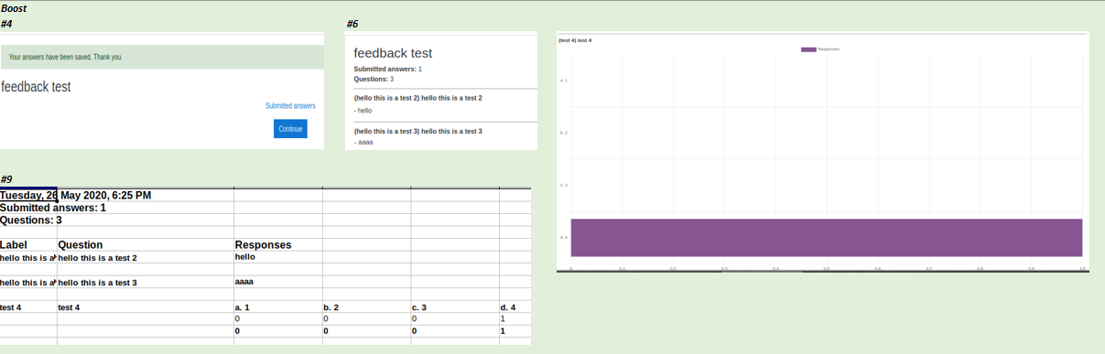The width and height of the screenshot is (1105, 354).
Task: Click the 'a. 1' axis label in chart
Action: pyautogui.click(x=564, y=80)
